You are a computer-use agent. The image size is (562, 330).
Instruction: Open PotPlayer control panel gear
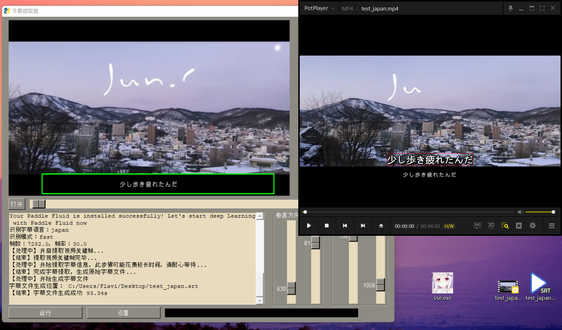pos(532,226)
